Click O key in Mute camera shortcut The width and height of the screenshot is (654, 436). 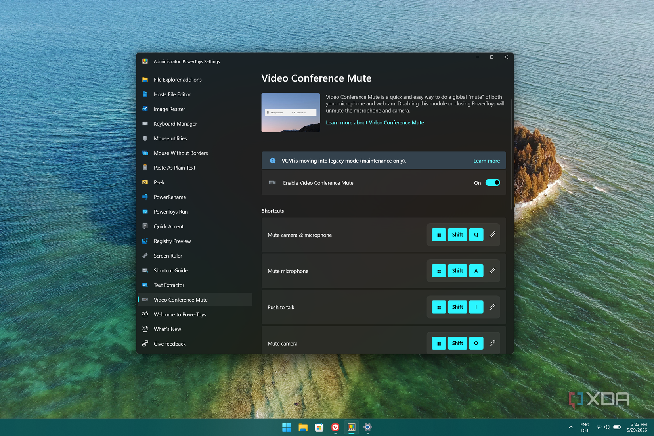[x=476, y=343]
